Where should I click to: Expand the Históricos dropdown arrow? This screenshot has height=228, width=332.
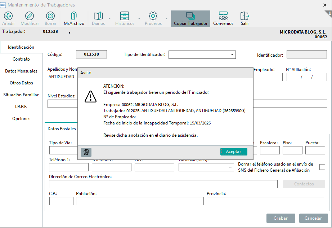139,18
